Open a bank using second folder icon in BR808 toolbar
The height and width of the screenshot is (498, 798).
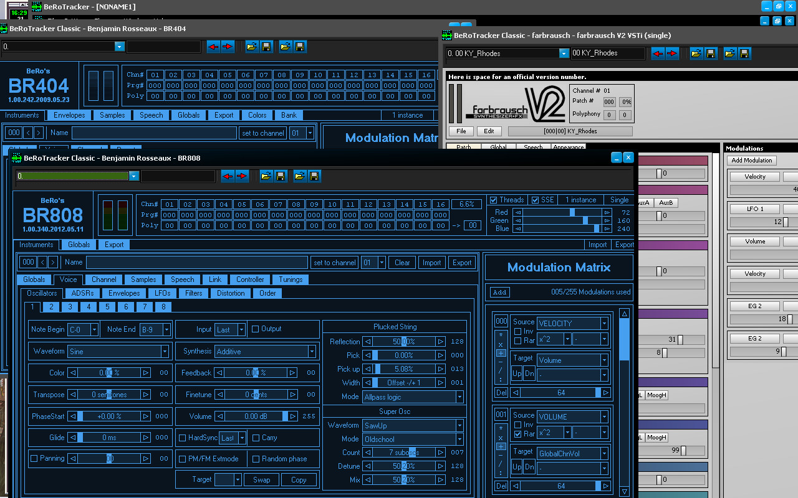point(300,176)
